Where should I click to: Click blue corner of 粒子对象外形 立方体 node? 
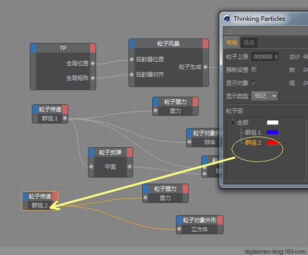coord(180,220)
